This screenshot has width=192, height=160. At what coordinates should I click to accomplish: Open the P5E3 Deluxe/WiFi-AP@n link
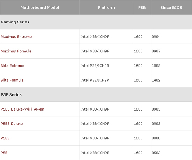click(22, 109)
